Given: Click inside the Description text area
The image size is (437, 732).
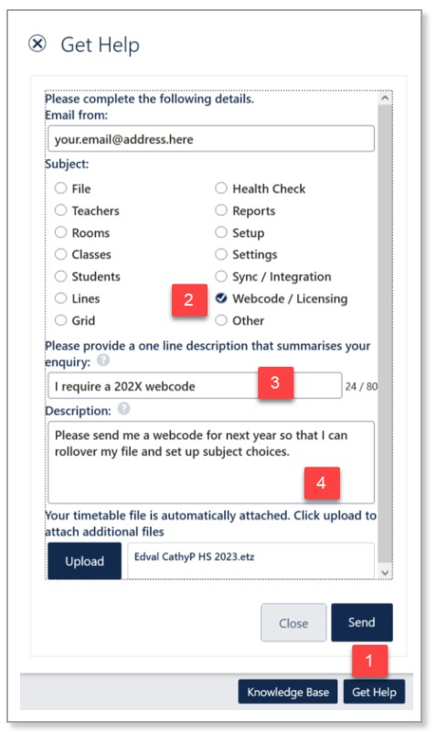Looking at the screenshot, I should 211,462.
